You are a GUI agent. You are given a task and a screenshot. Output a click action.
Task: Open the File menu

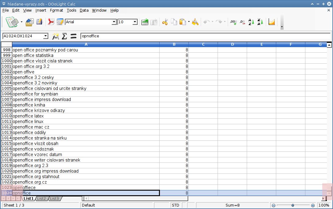(6, 10)
